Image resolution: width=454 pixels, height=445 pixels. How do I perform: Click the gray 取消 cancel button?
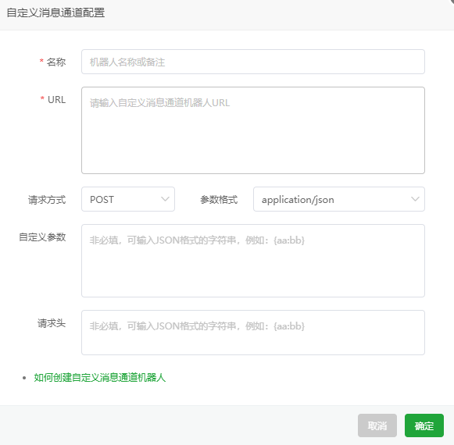[x=377, y=425]
